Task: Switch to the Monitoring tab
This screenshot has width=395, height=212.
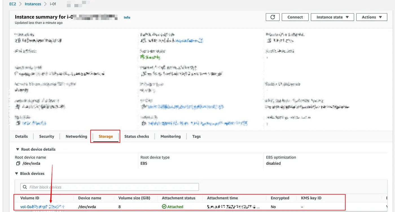Action: (170, 136)
